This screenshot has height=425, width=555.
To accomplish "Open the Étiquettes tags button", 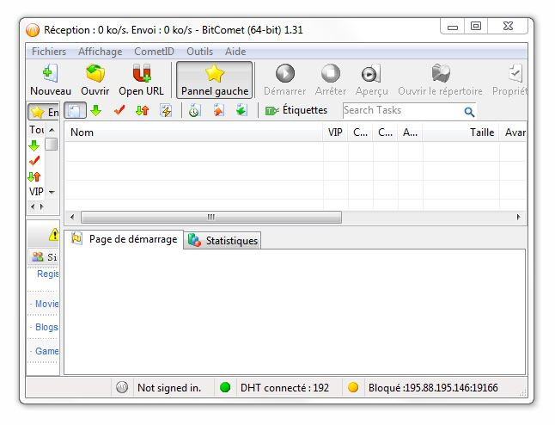I will click(x=296, y=111).
